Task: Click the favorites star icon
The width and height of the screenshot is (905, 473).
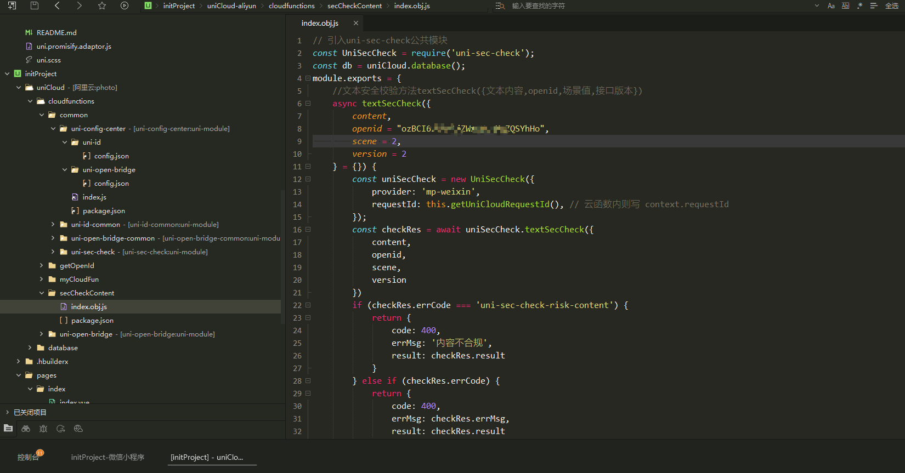Action: (x=102, y=5)
